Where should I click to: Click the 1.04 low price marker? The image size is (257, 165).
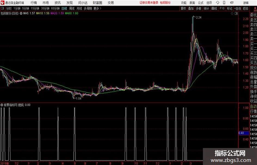79,99
